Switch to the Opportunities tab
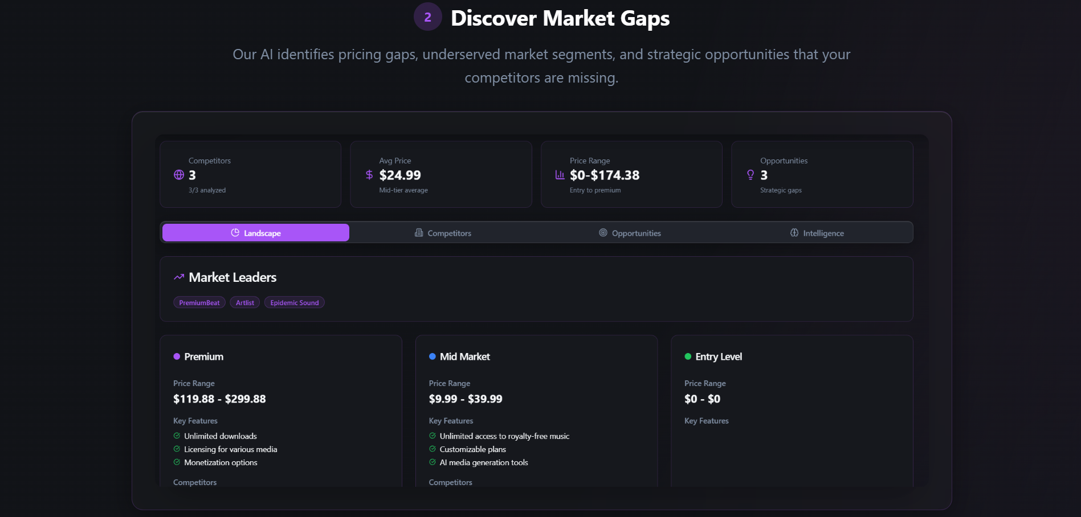This screenshot has height=517, width=1081. 630,233
